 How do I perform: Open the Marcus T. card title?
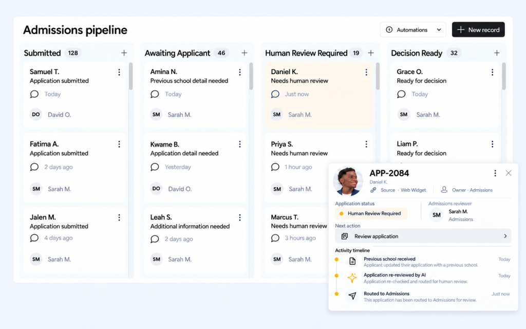[285, 217]
